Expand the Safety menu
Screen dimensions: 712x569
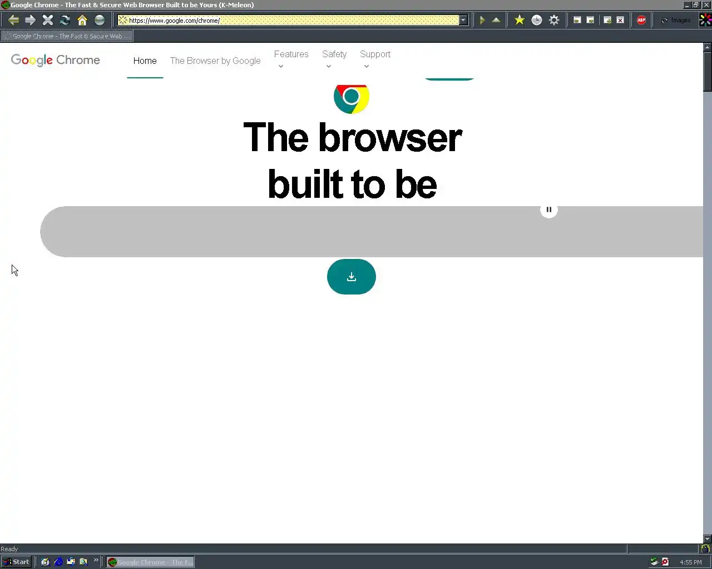(334, 58)
